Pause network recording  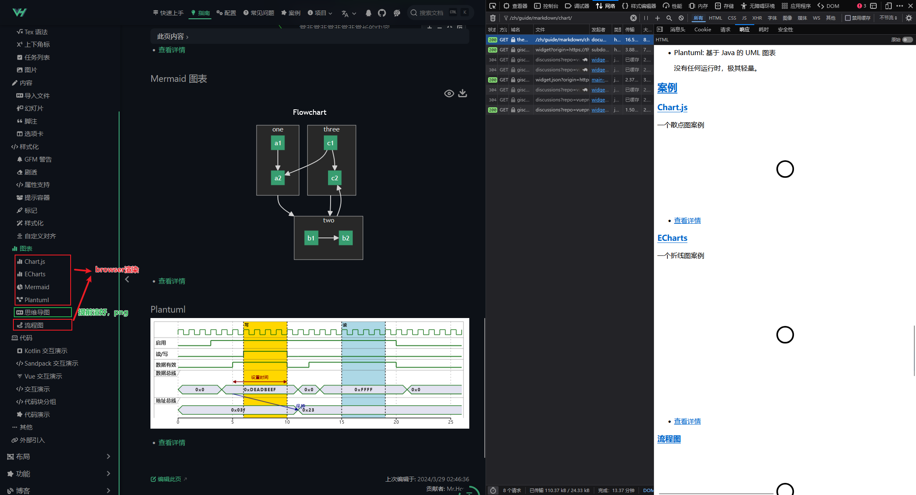[646, 18]
